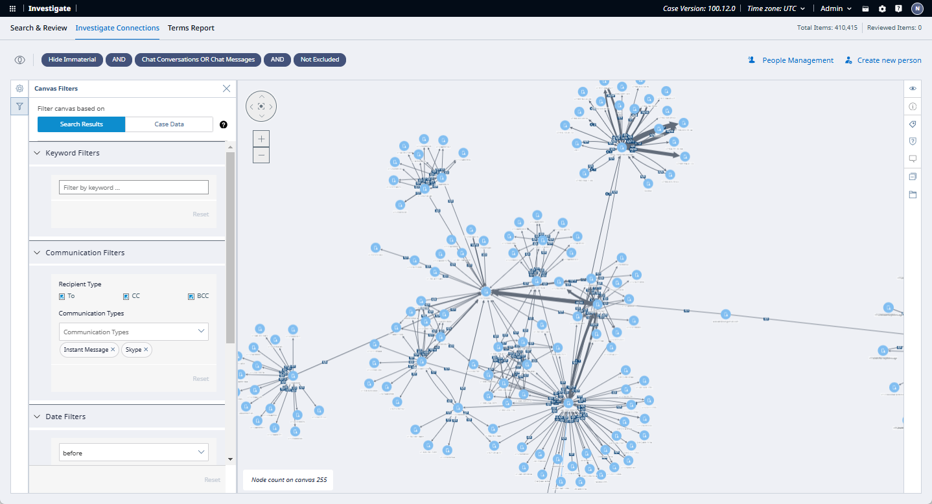Uncheck the To recipient type checkbox
The width and height of the screenshot is (932, 504).
click(62, 296)
